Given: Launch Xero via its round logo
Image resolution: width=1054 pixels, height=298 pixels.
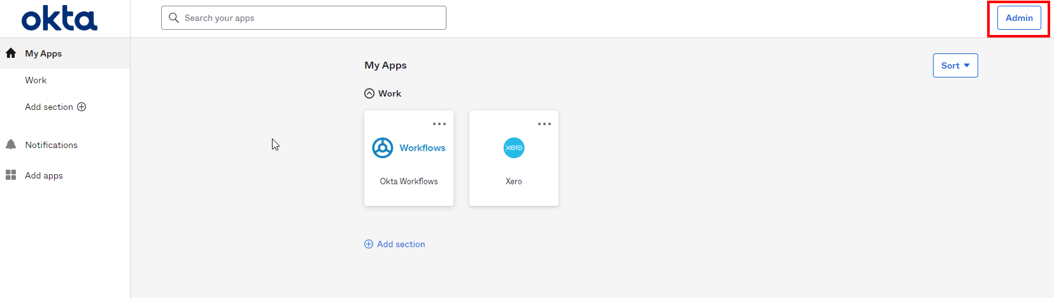Looking at the screenshot, I should 514,148.
